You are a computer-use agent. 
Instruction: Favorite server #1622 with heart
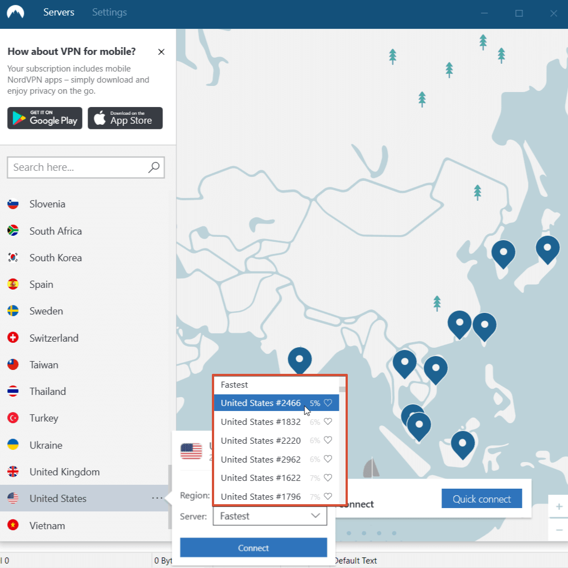[x=328, y=478]
